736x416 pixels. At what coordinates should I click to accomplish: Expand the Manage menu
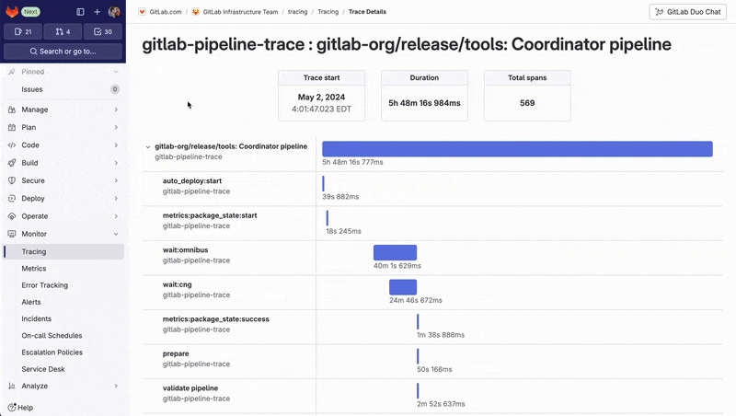[x=63, y=110]
